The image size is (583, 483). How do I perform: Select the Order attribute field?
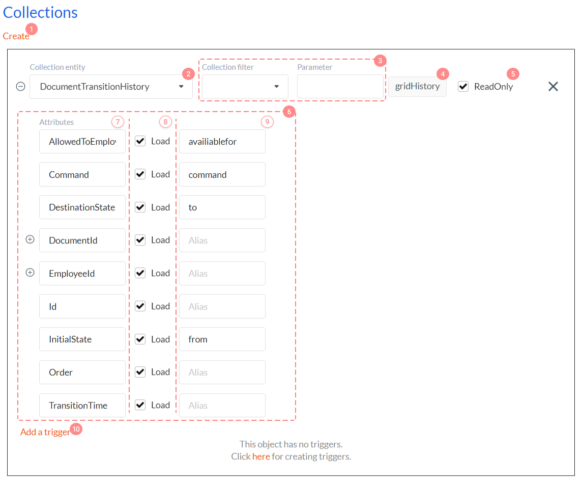(82, 372)
